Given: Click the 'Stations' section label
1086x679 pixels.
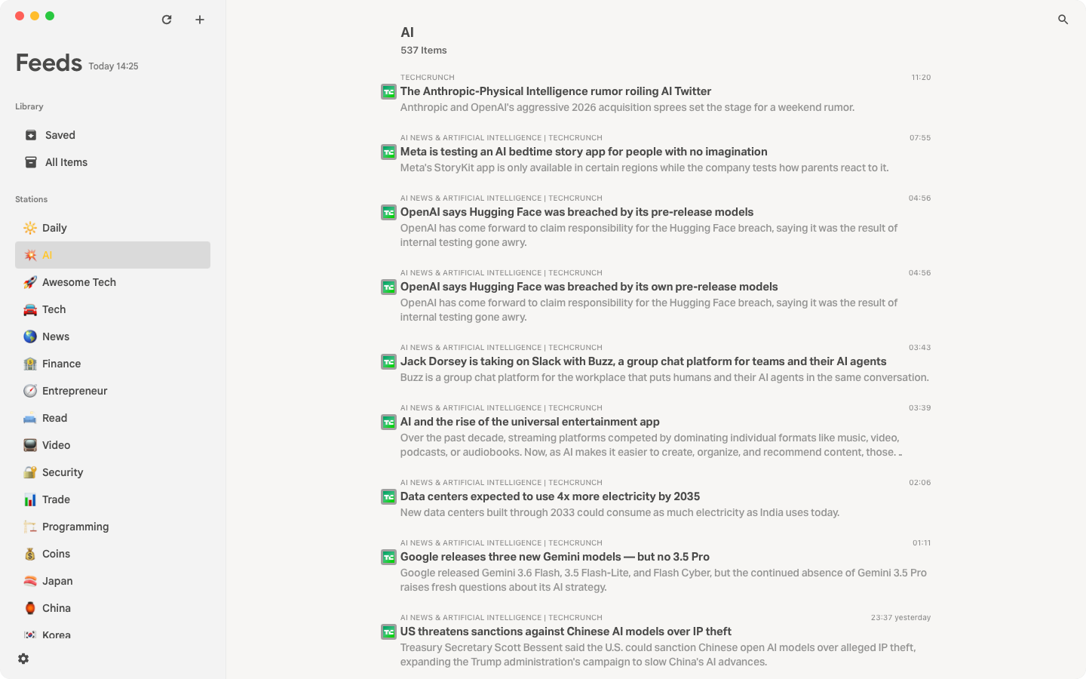Looking at the screenshot, I should 31,199.
